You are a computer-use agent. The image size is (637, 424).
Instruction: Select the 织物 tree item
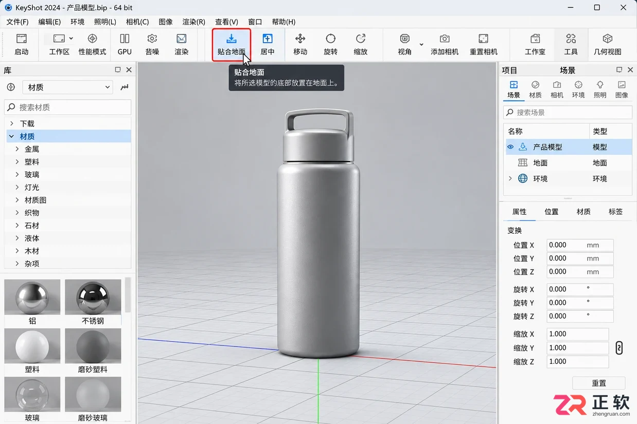32,213
